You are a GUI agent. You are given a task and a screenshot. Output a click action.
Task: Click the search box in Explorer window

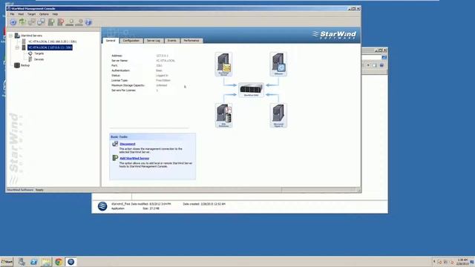pos(372,57)
